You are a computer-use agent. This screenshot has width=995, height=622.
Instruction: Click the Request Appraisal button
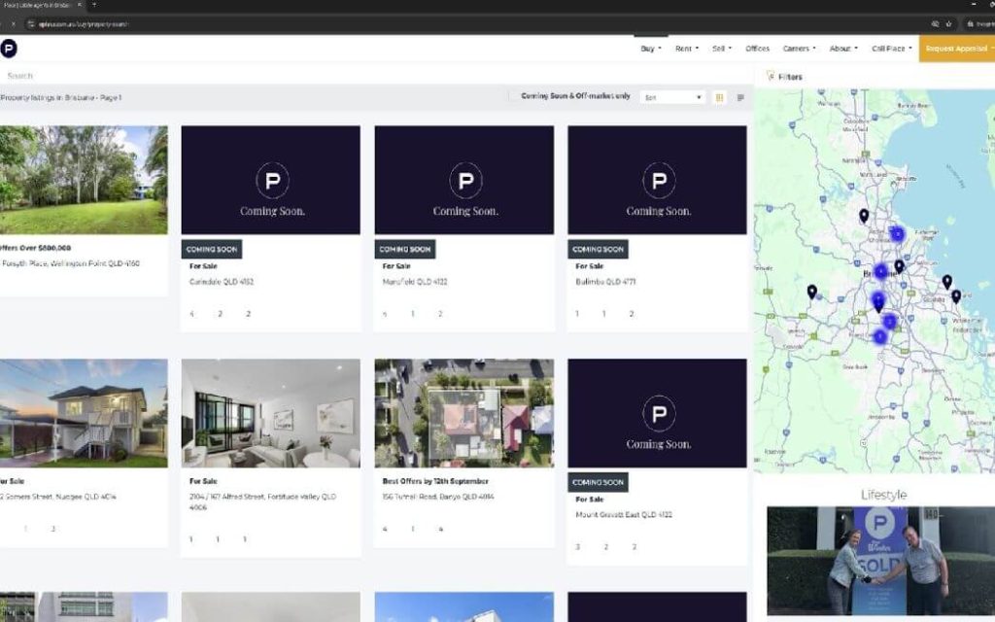(x=958, y=49)
